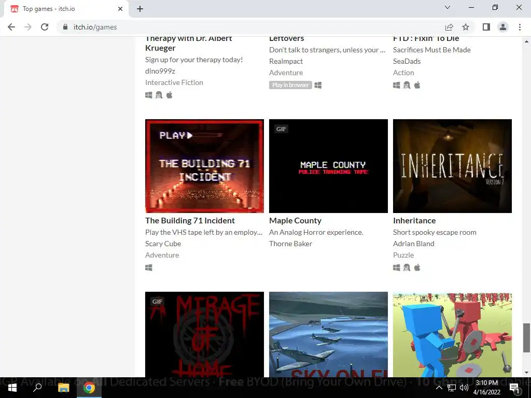Viewport: 531px width, 398px height.
Task: Click the browser forward arrow
Action: tap(28, 27)
